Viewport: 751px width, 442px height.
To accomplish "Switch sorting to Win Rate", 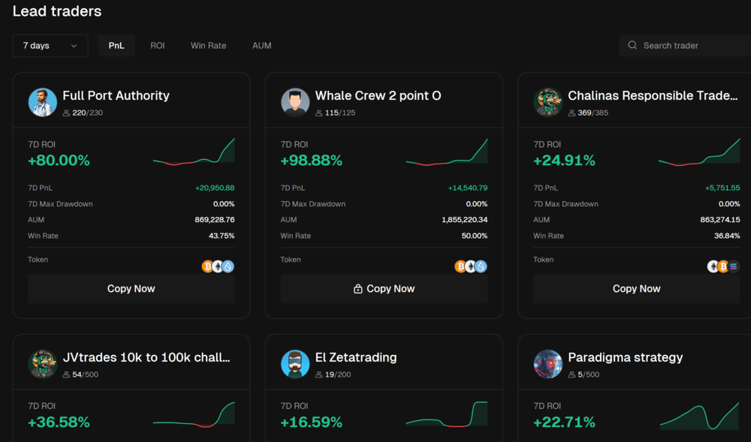I will [x=208, y=45].
